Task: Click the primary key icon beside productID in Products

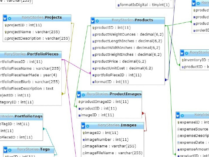Action: point(94,28)
